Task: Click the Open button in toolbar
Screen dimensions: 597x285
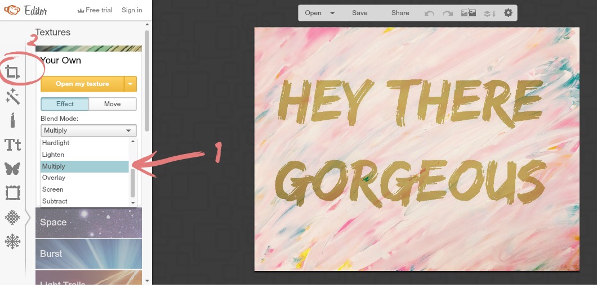Action: click(x=313, y=13)
